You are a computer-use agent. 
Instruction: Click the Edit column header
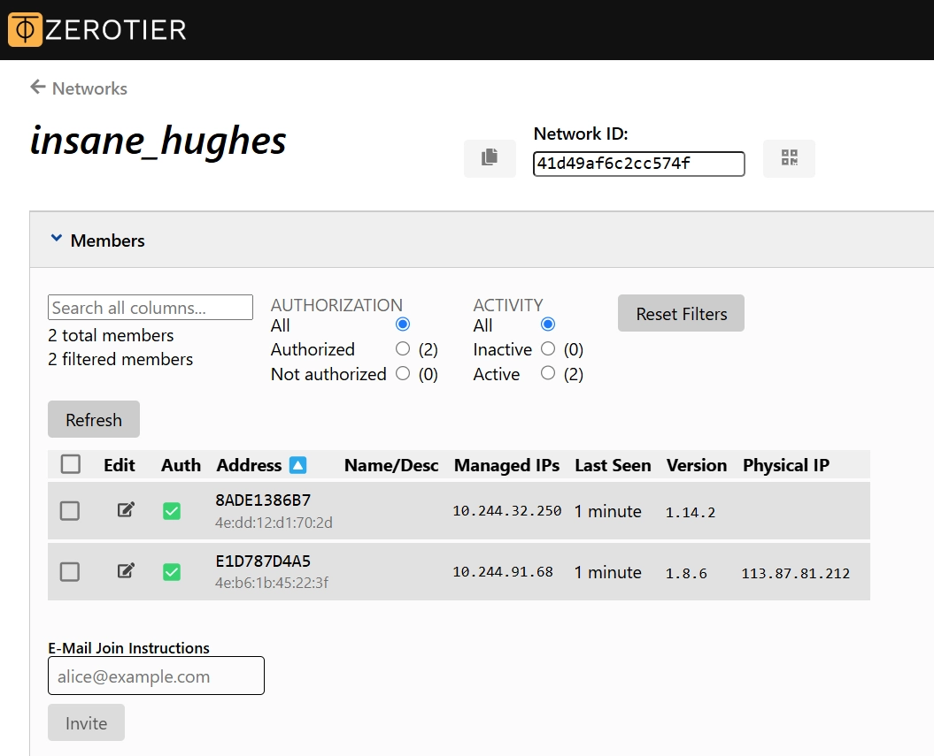[120, 465]
